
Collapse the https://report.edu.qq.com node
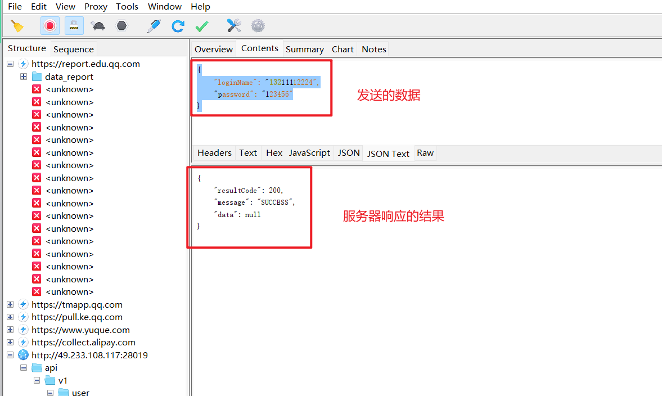(x=10, y=64)
